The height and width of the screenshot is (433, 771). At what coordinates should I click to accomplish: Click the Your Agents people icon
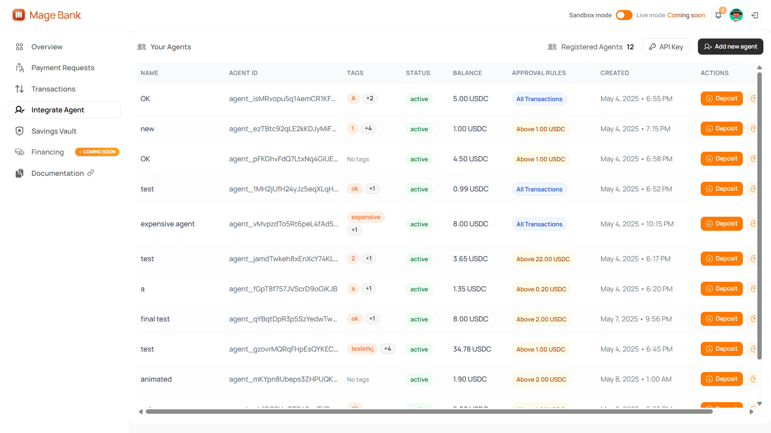[x=141, y=47]
